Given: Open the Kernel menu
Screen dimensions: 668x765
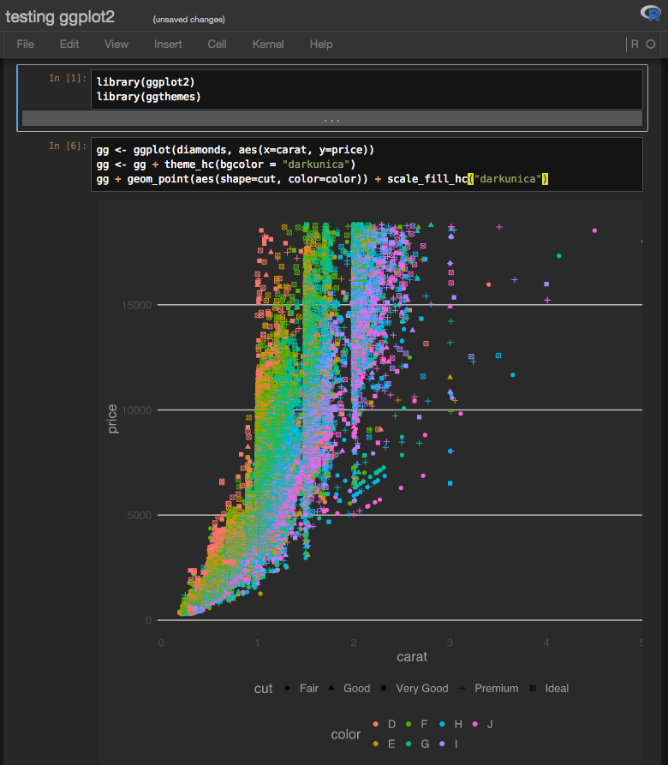Looking at the screenshot, I should (268, 45).
